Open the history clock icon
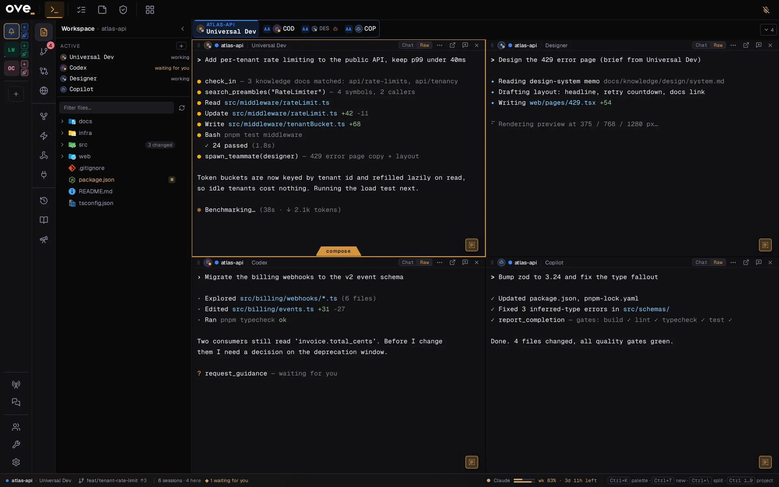Screen dimensions: 779x487 [44, 200]
